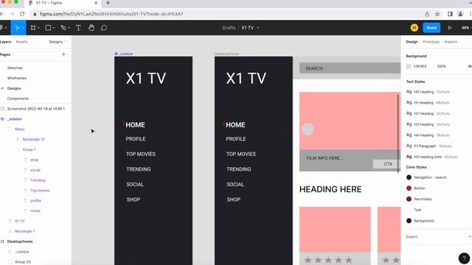This screenshot has height=265, width=472.
Task: Select H0 Heading text style
Action: coord(428,91)
